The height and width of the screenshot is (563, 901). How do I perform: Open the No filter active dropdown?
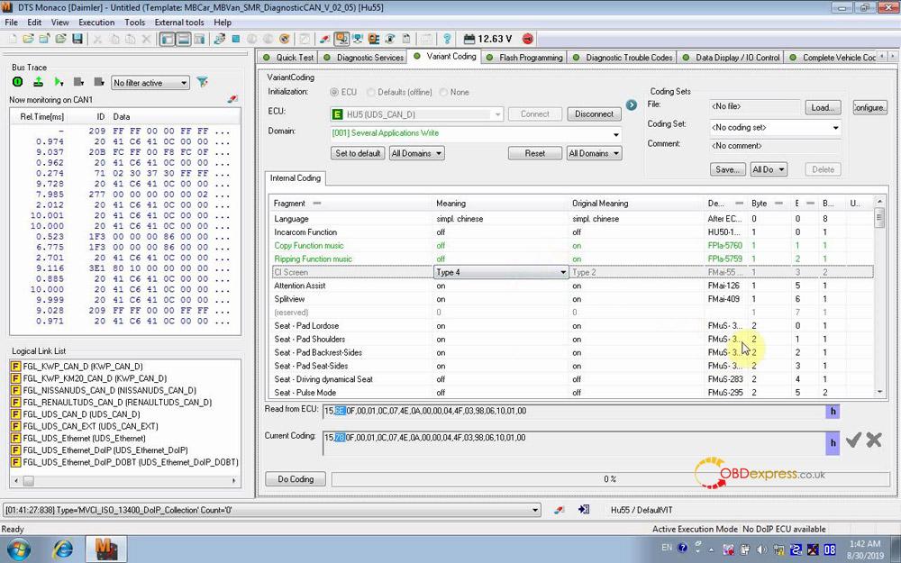tap(150, 83)
